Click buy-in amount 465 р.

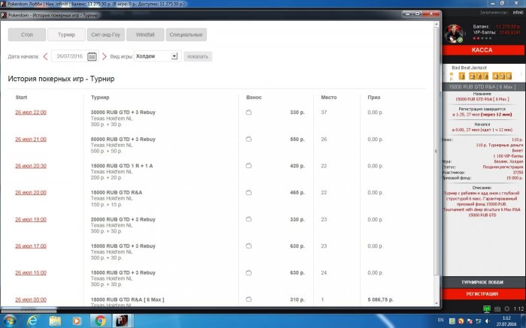[298, 192]
